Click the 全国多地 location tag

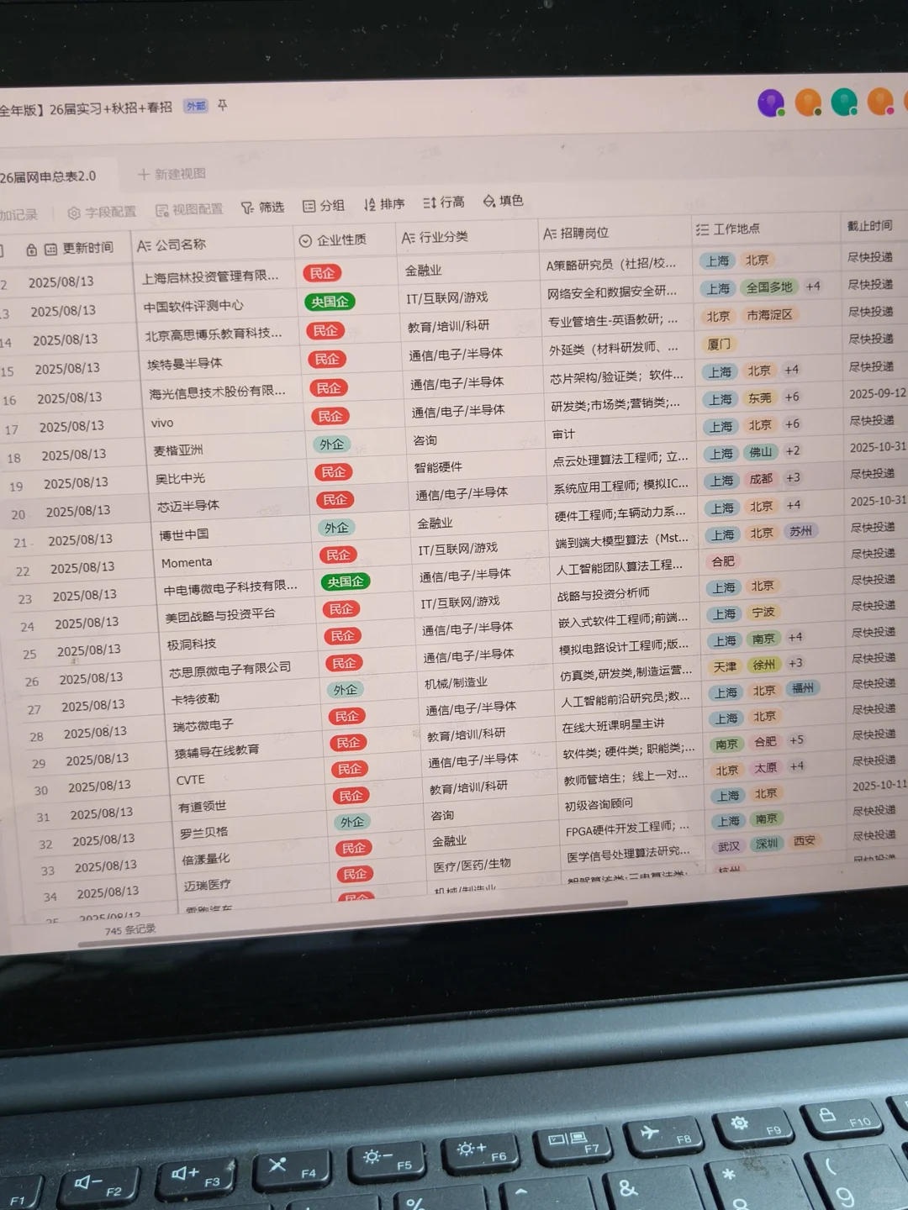point(768,287)
